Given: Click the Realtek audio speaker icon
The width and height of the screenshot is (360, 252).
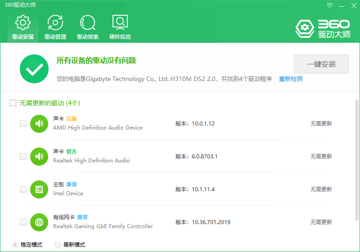Looking at the screenshot, I should coord(39,157).
